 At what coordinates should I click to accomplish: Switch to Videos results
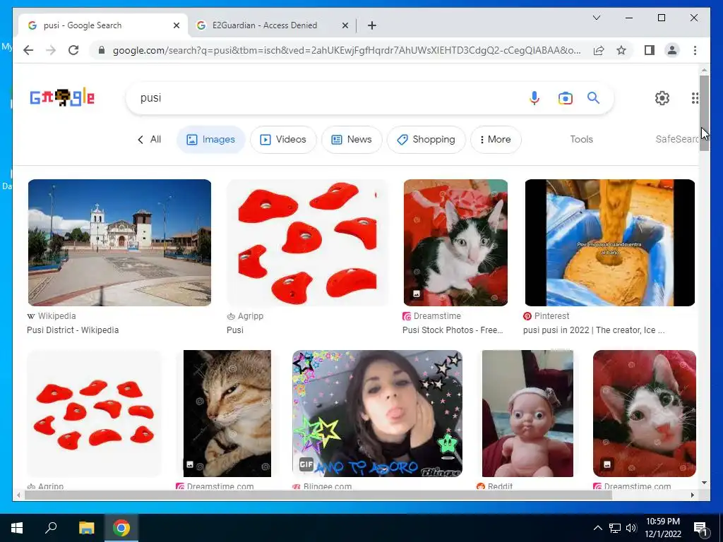click(283, 139)
